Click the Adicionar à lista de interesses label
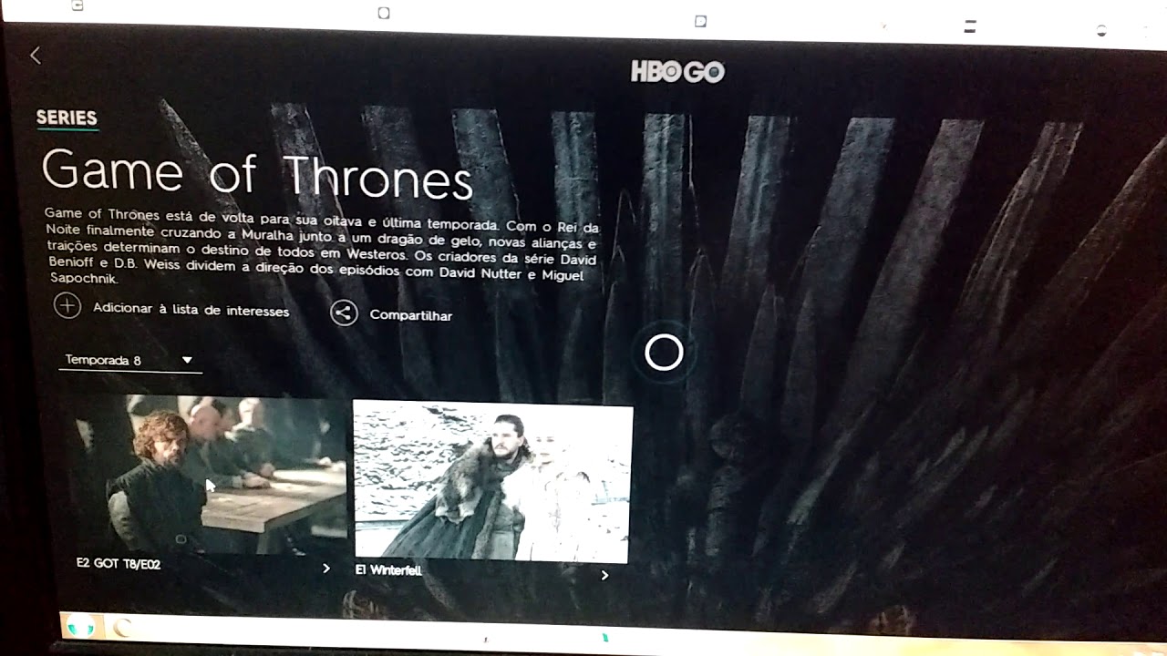This screenshot has height=656, width=1167. pos(191,310)
